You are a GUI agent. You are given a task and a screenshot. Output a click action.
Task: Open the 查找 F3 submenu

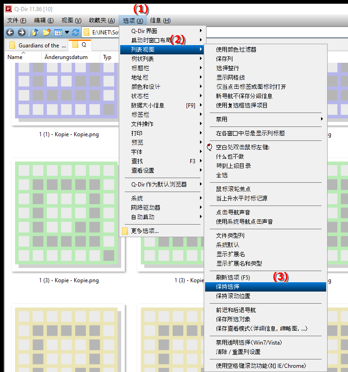tap(162, 161)
